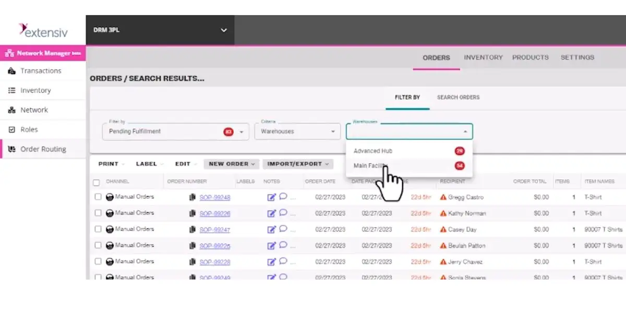Screen dimensions: 626x313
Task: Open order link SOP-99228
Action: pyautogui.click(x=215, y=262)
